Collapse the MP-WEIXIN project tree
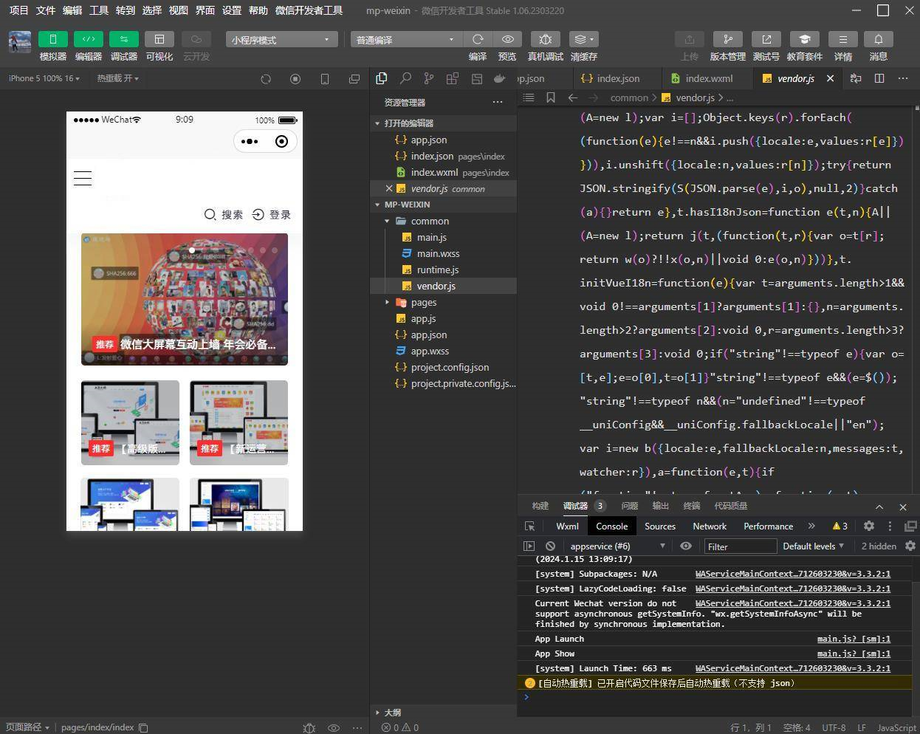This screenshot has width=920, height=734. coord(443,205)
